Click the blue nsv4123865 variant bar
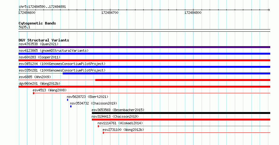Viewport: 279px width, 145px height. (144, 54)
